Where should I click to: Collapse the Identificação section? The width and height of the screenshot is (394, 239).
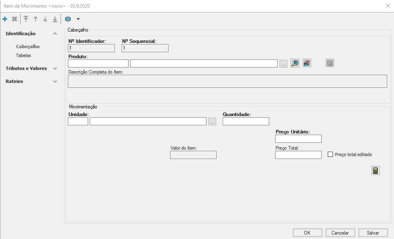55,34
